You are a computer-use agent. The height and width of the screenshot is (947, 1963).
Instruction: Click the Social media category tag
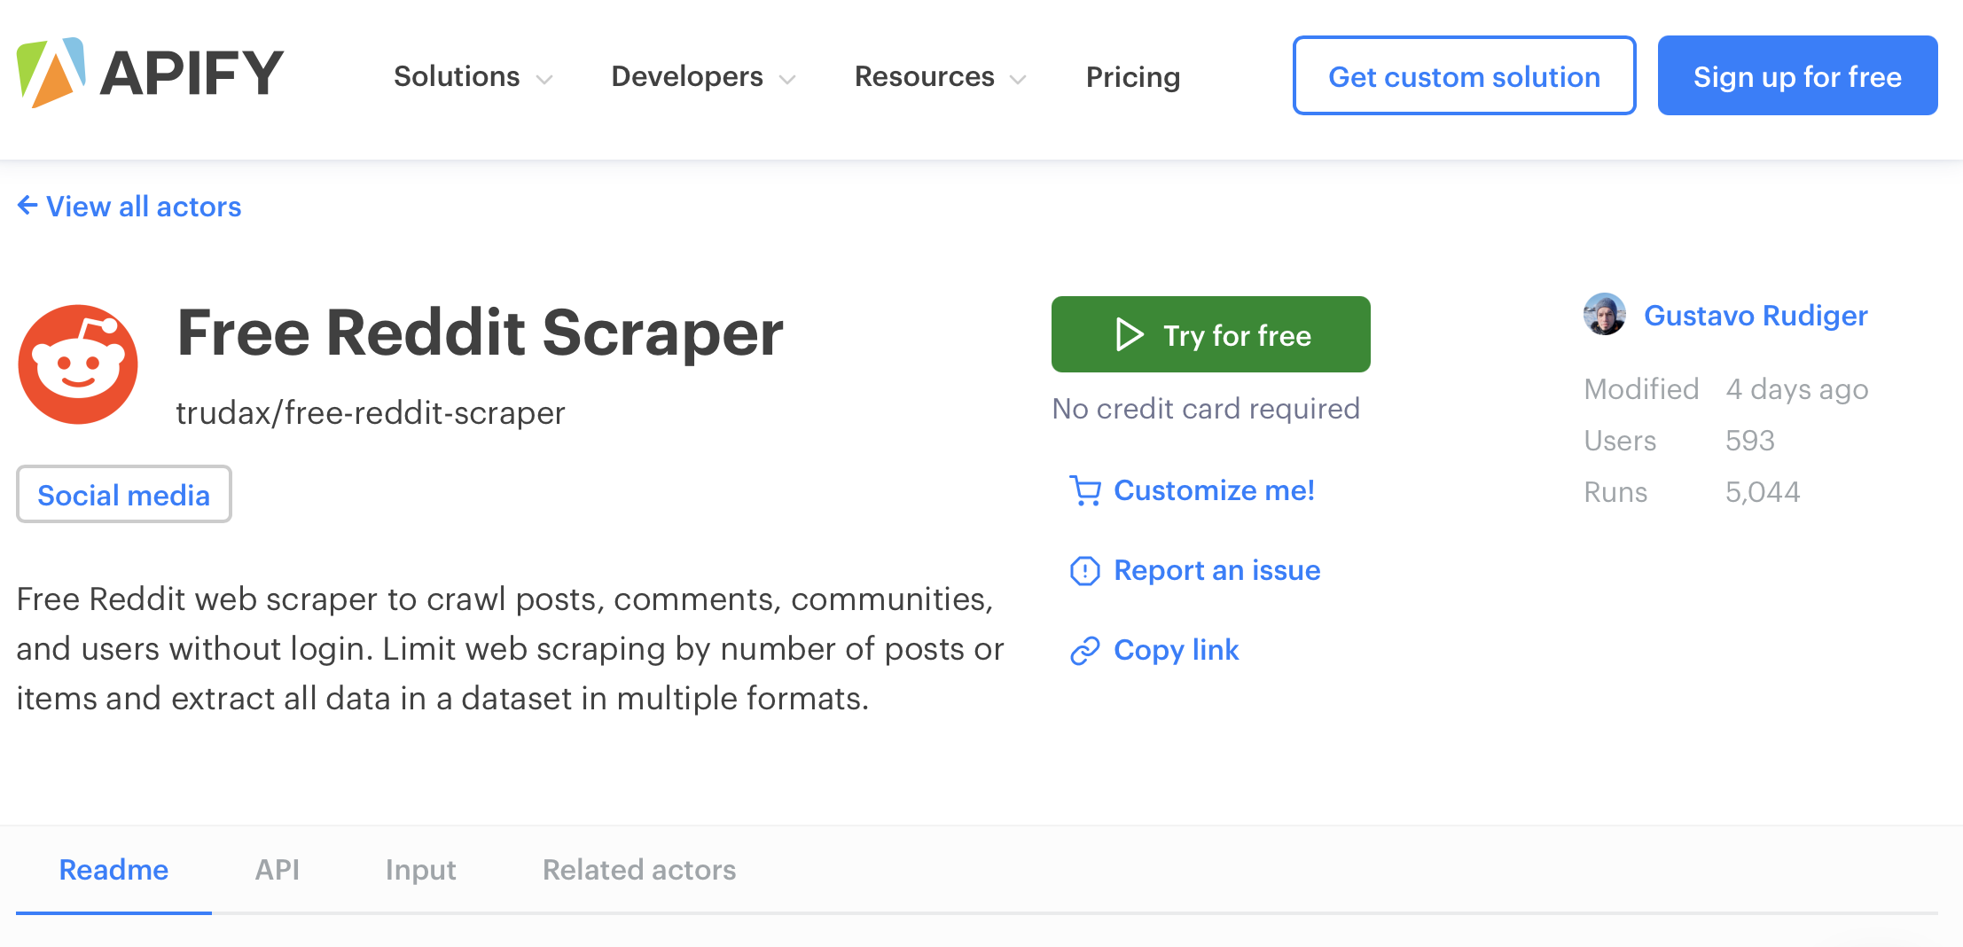[x=124, y=495]
